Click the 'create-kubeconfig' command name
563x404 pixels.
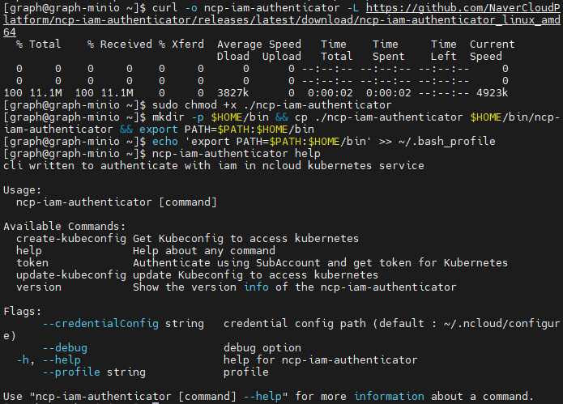point(71,239)
